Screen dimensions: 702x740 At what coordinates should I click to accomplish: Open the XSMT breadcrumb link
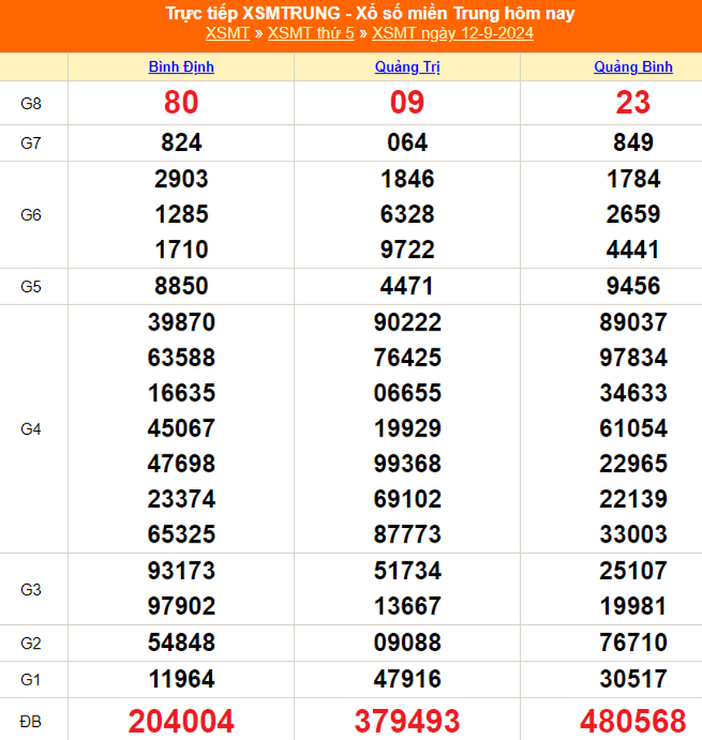(229, 33)
